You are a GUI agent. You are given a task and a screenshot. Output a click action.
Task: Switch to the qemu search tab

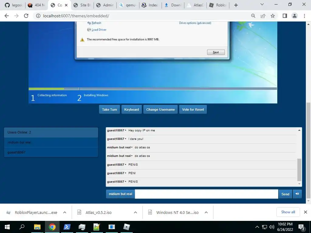point(128,5)
